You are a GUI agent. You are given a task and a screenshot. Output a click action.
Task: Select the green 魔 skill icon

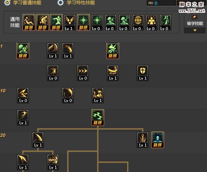pyautogui.click(x=23, y=51)
